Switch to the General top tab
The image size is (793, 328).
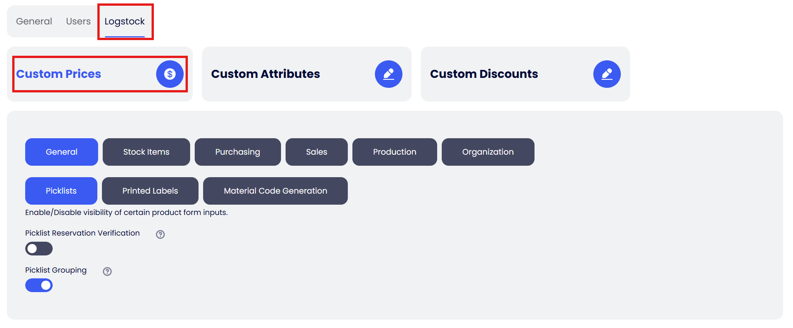pyautogui.click(x=34, y=21)
